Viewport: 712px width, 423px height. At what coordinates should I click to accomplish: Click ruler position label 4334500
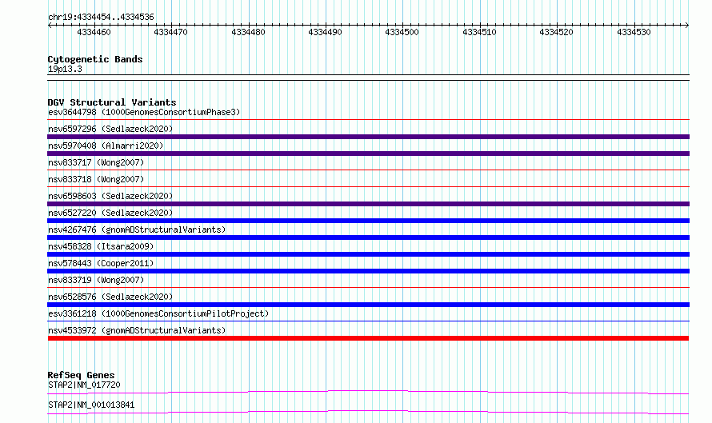(x=402, y=32)
